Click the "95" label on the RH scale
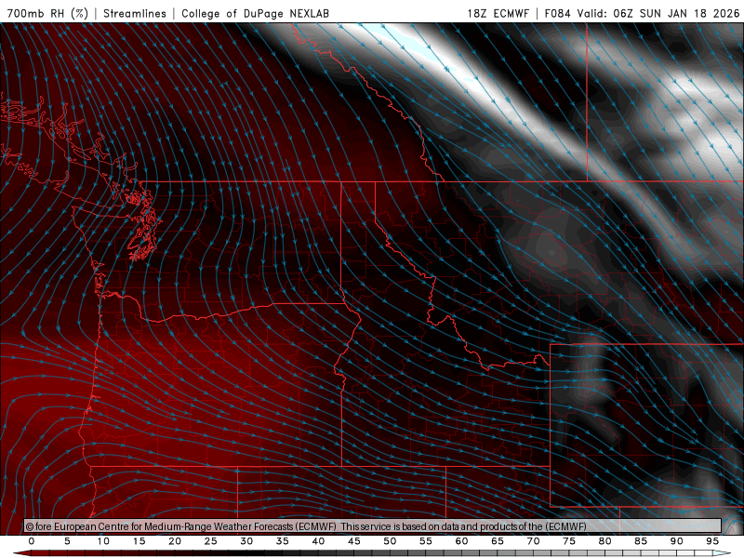Screen dimensions: 744x558 712,541
